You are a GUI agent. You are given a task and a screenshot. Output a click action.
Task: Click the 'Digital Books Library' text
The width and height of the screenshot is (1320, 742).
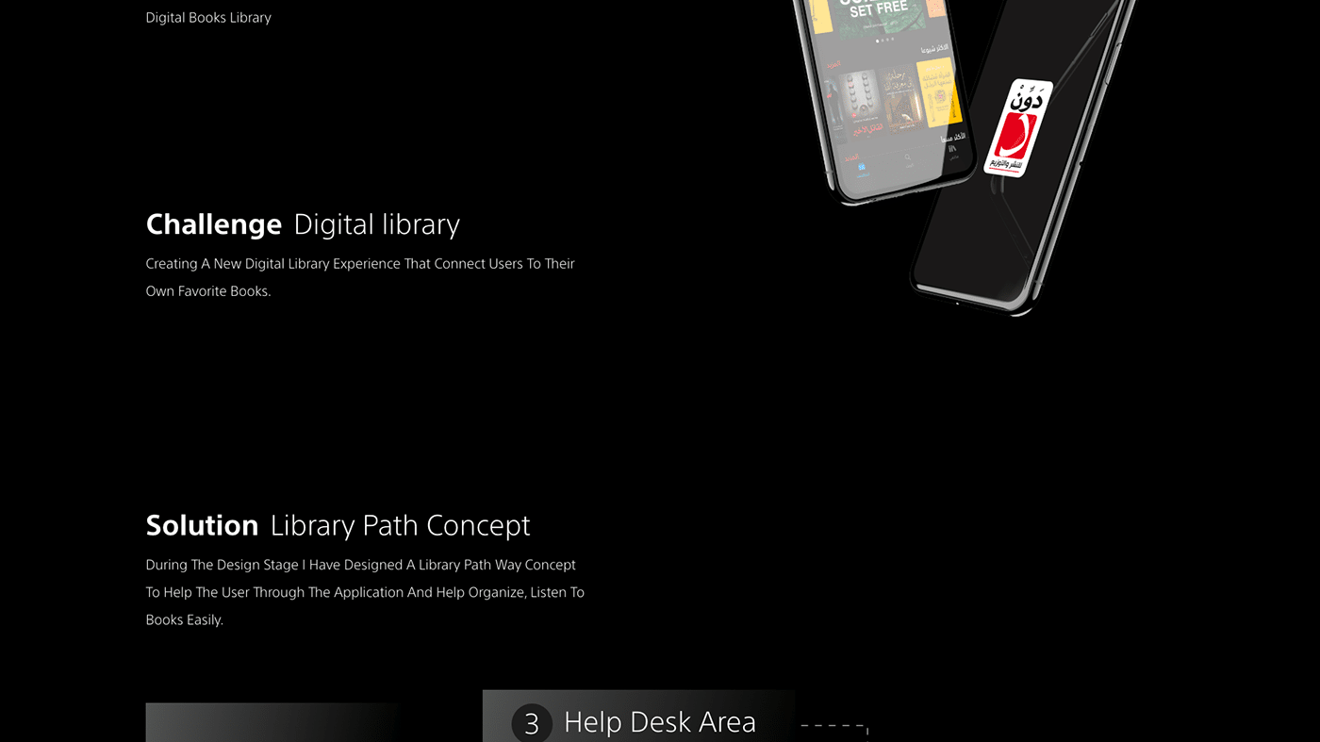pos(208,18)
